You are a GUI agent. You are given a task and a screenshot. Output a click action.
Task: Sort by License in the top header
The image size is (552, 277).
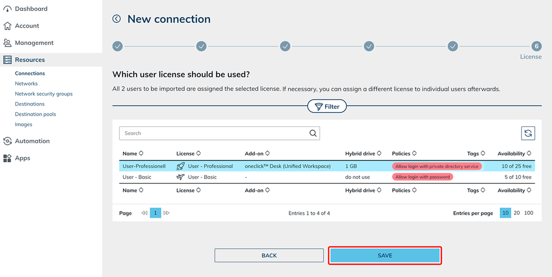click(188, 154)
